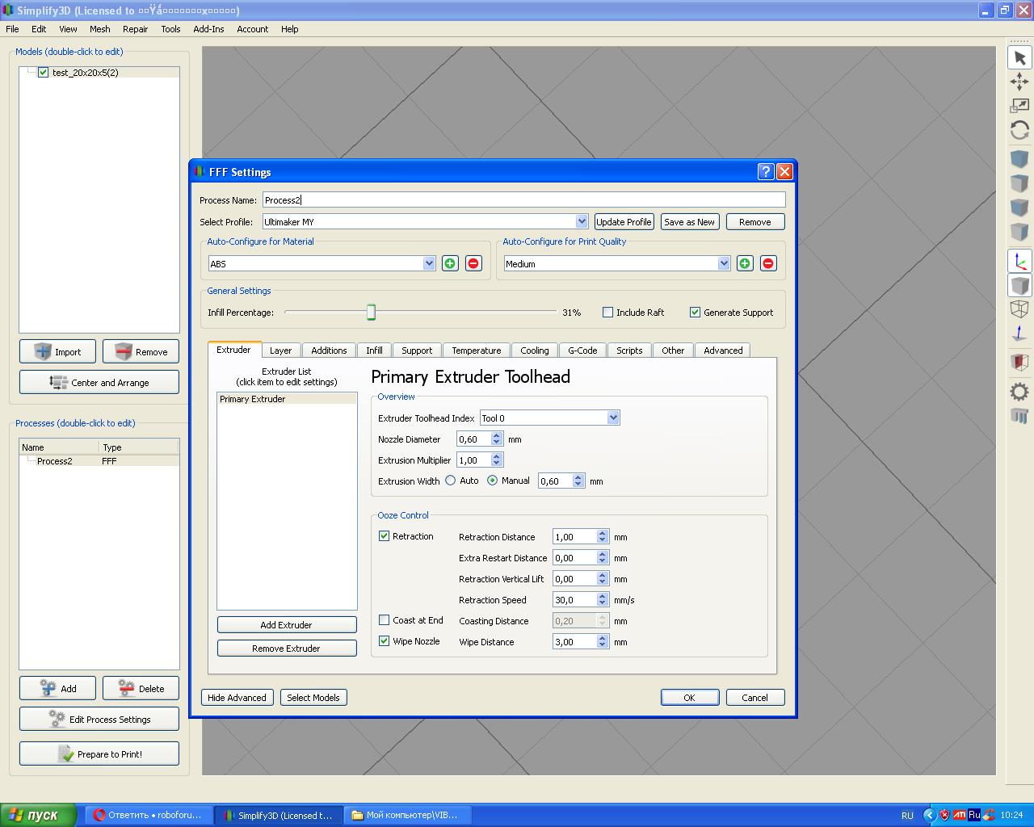Add a new material with green plus

click(x=450, y=263)
